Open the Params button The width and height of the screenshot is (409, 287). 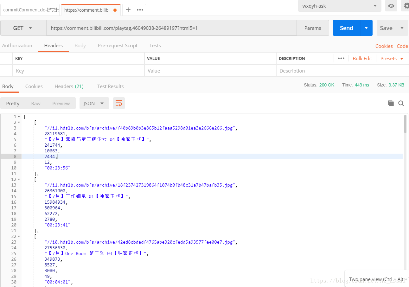click(313, 28)
